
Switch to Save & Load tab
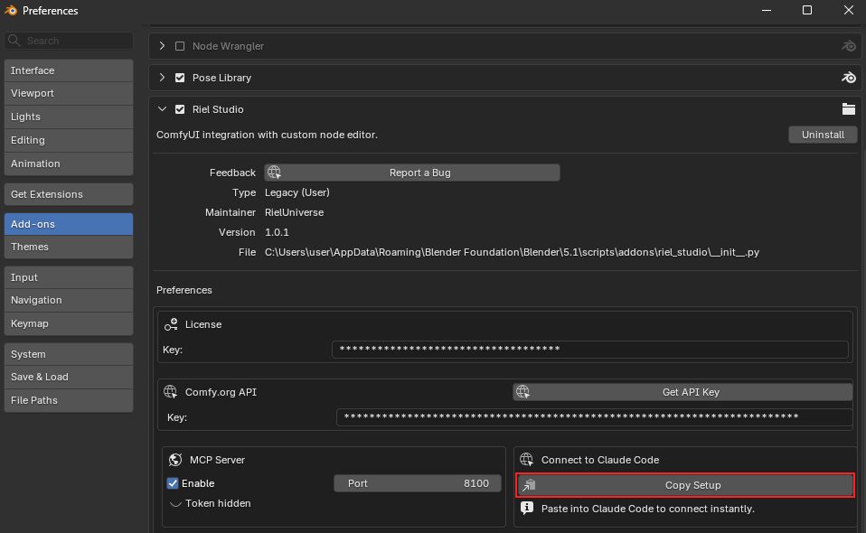point(69,377)
